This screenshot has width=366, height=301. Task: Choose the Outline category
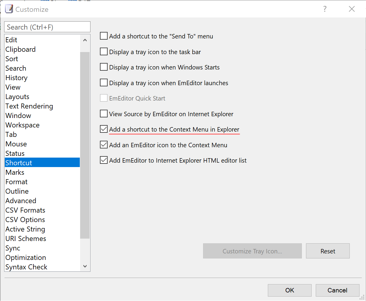click(42, 191)
